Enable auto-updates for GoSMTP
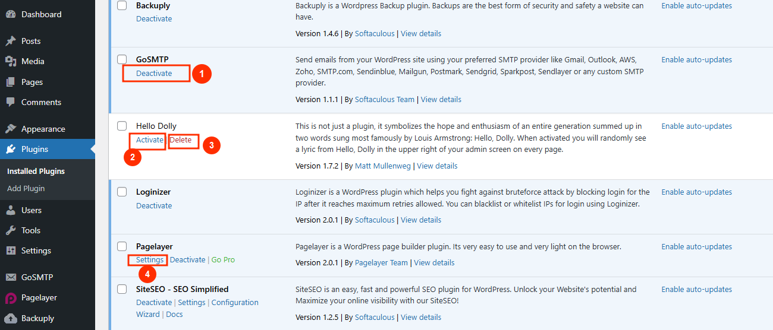The width and height of the screenshot is (773, 330). (697, 60)
